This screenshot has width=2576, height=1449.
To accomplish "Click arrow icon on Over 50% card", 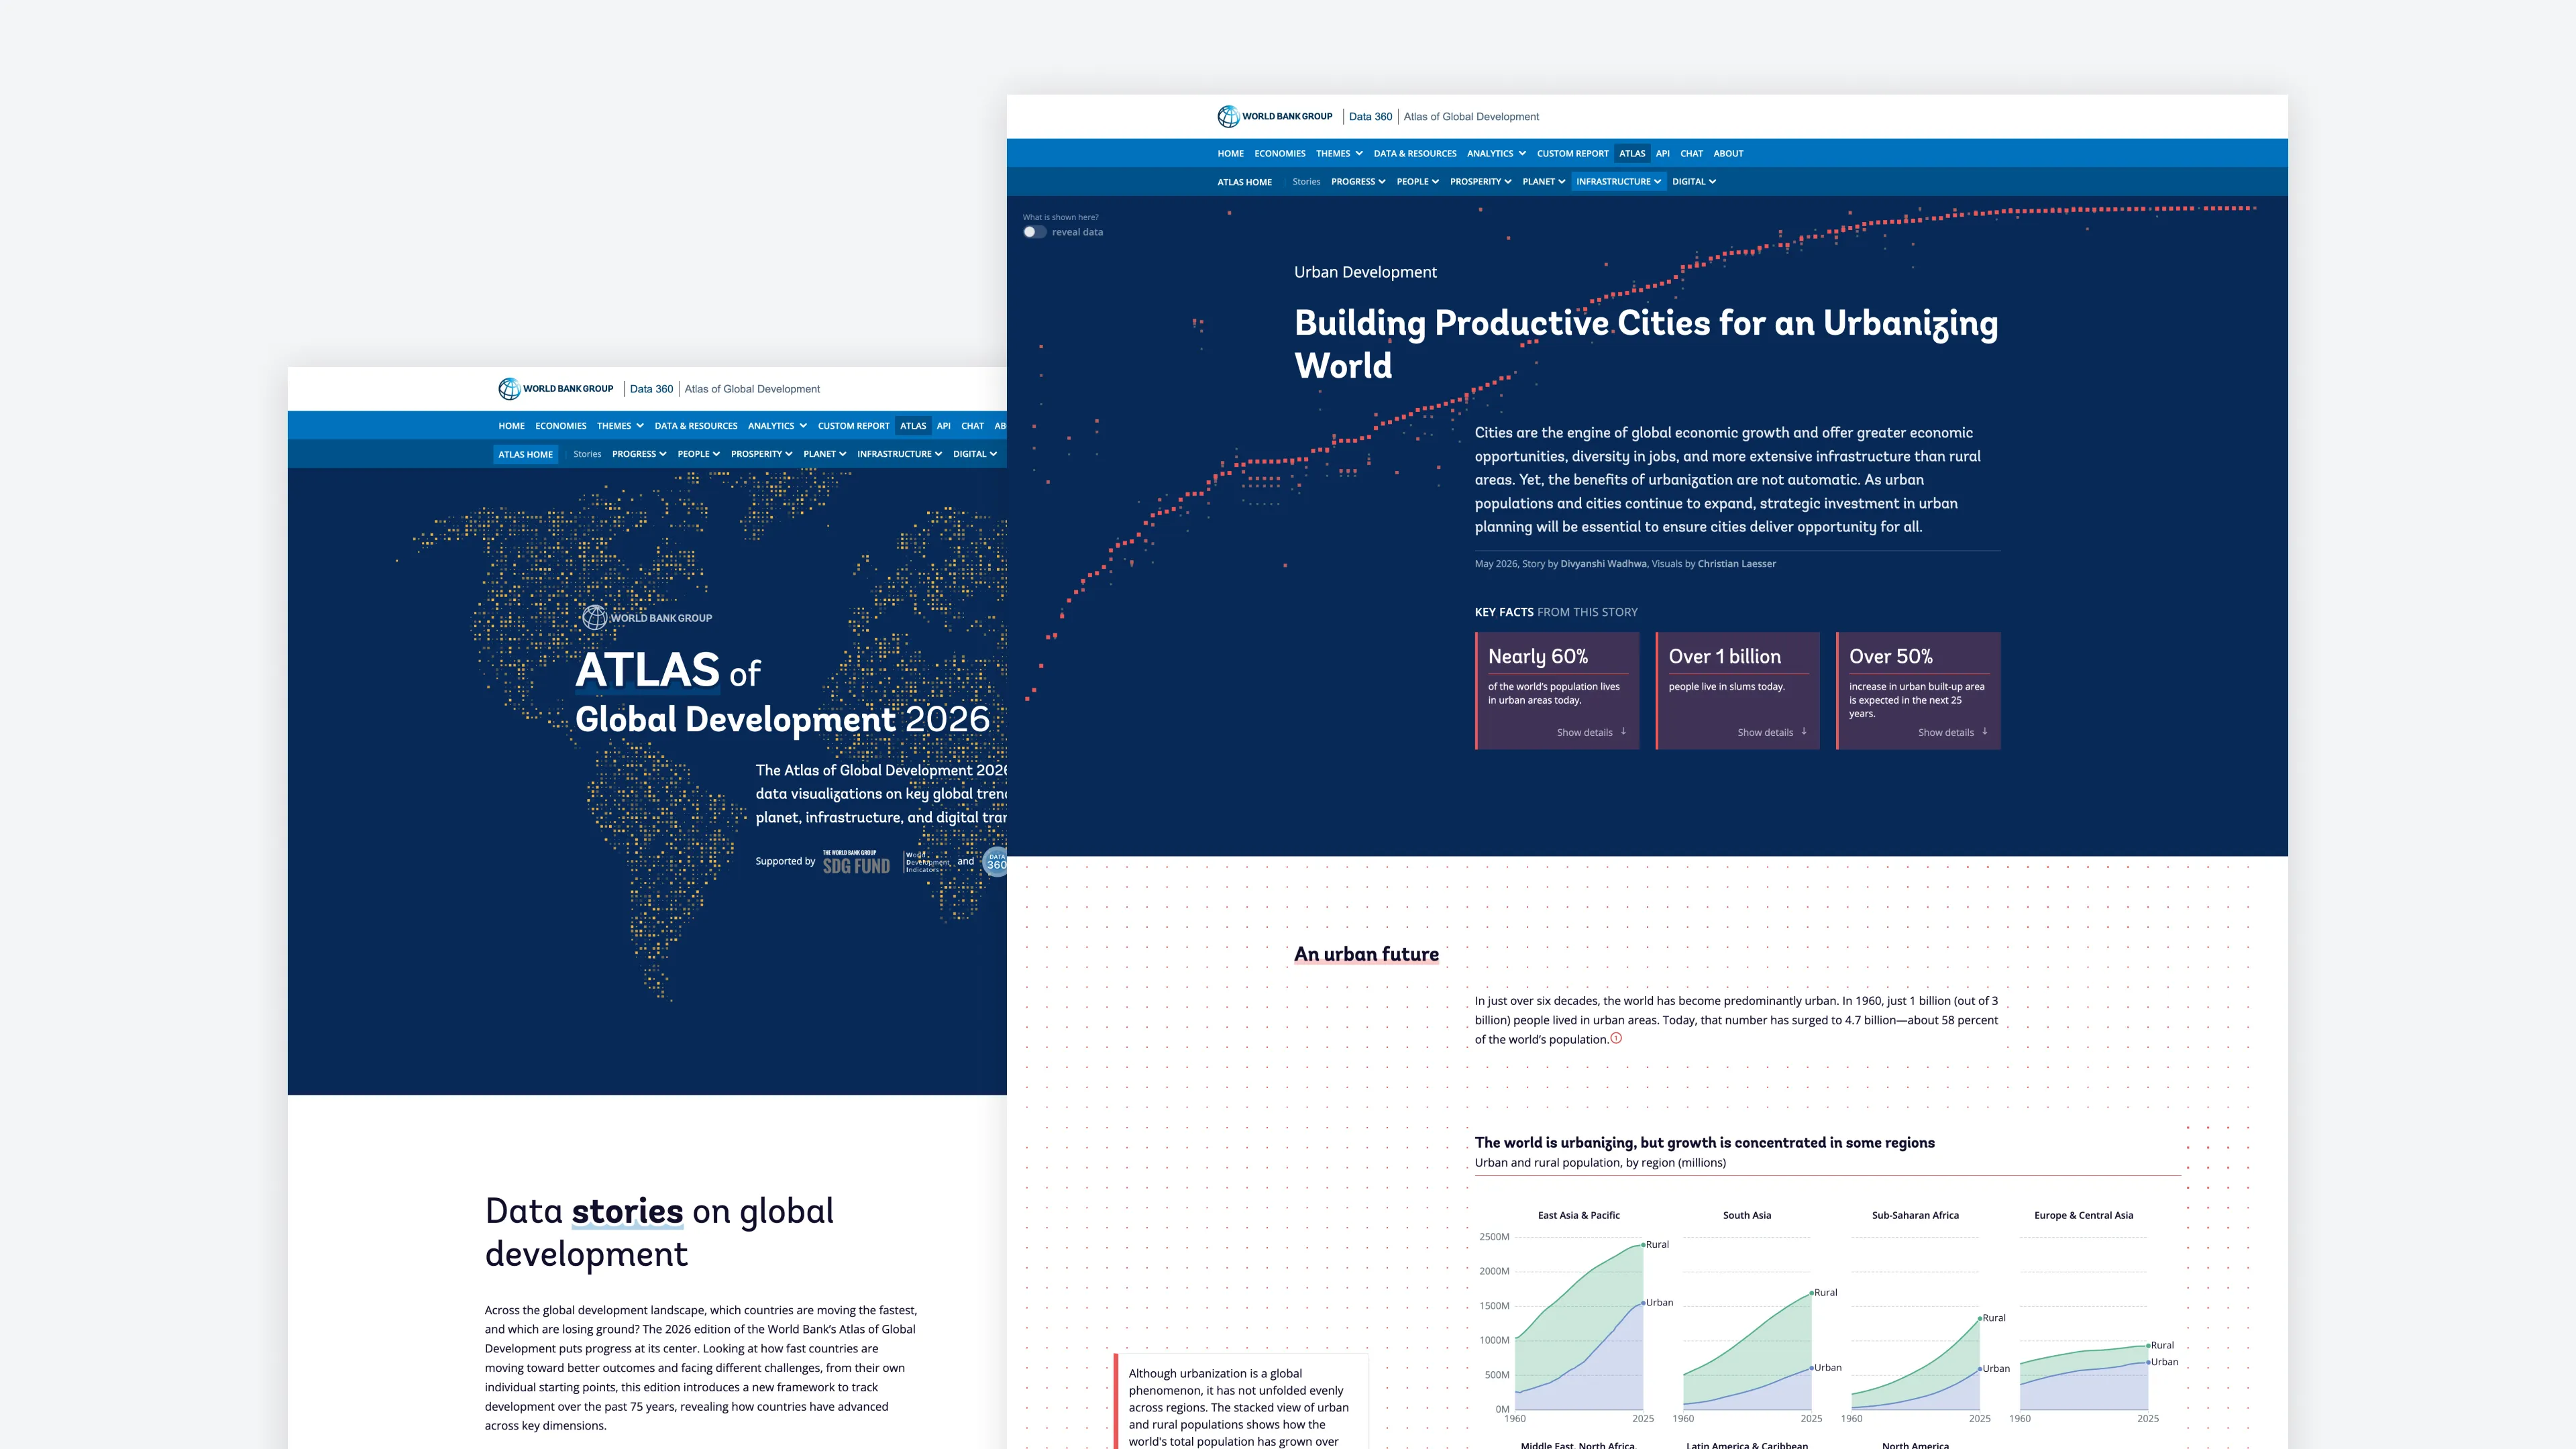I will [1985, 732].
